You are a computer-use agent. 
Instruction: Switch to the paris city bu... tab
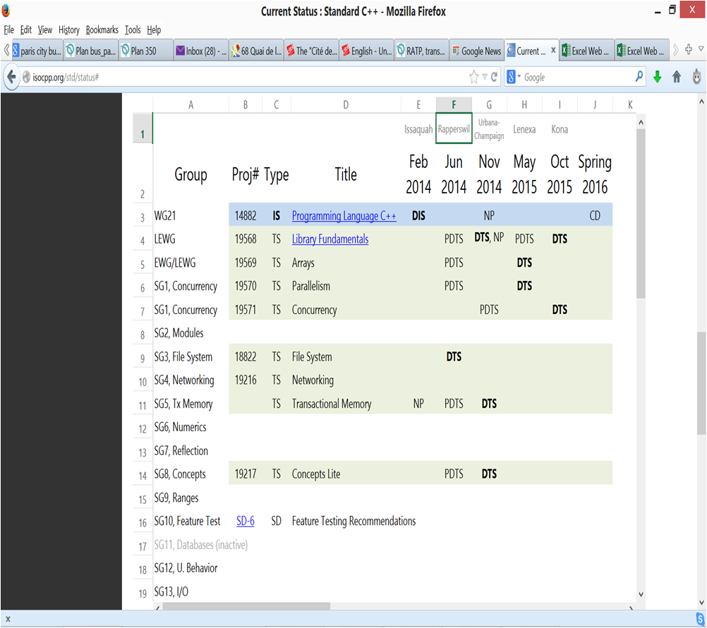point(37,51)
